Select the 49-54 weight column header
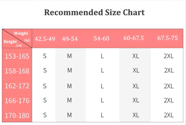Viewport: 186px width, 125px height. [70, 39]
